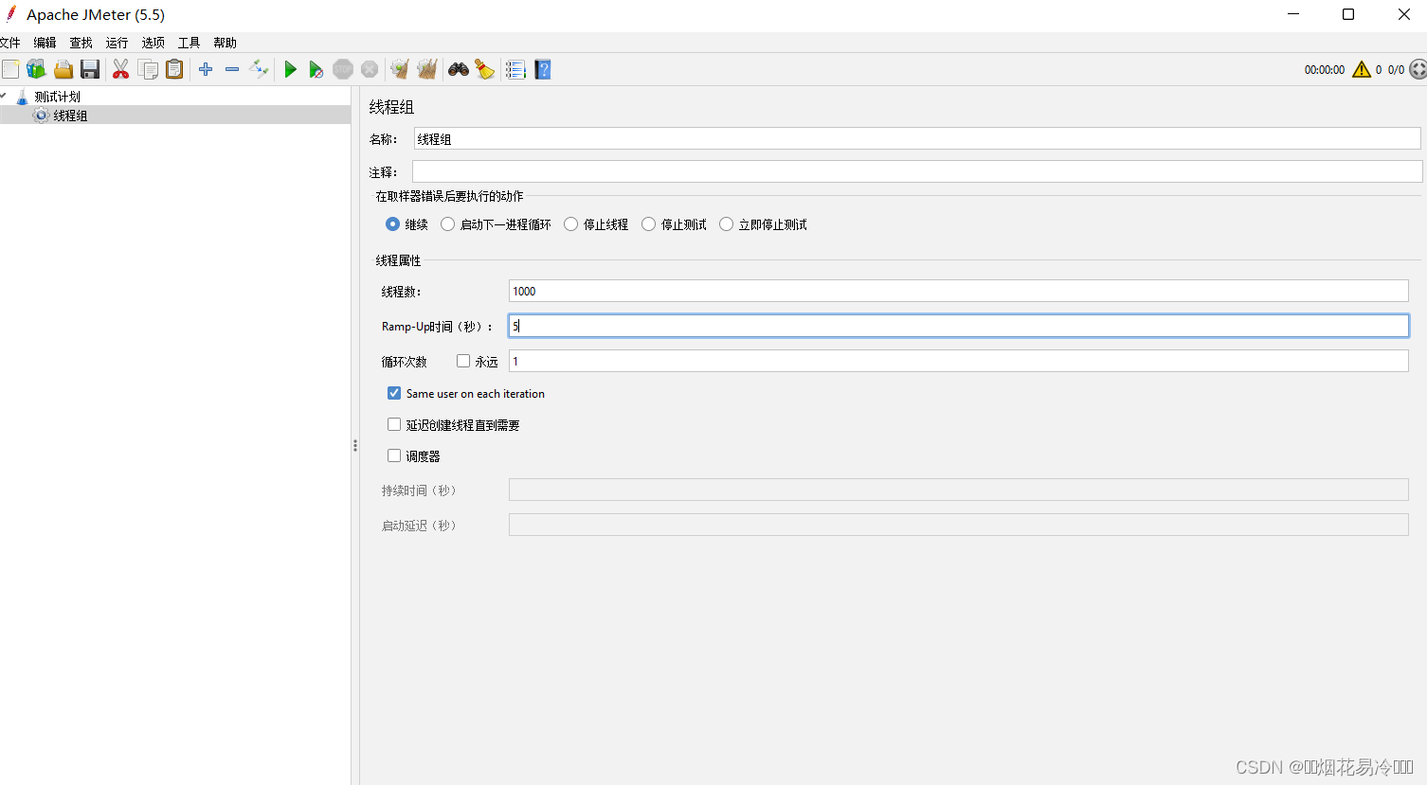Viewport: 1427px width, 785px height.
Task: Collapse the 测试计划 tree node arrow
Action: (4, 96)
